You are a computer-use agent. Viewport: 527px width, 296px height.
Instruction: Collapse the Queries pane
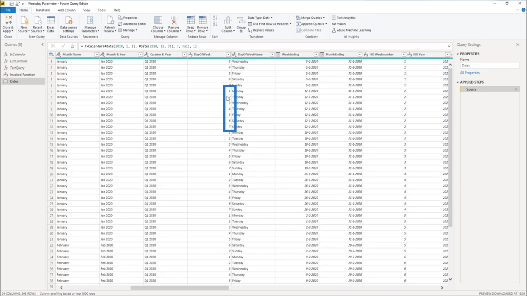point(43,44)
